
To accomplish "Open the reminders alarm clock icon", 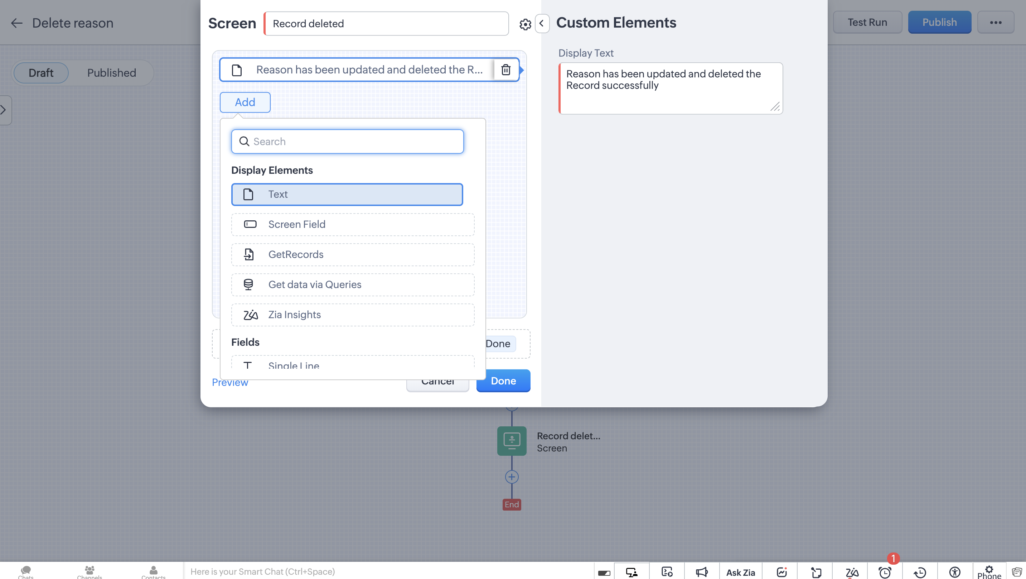I will [885, 572].
